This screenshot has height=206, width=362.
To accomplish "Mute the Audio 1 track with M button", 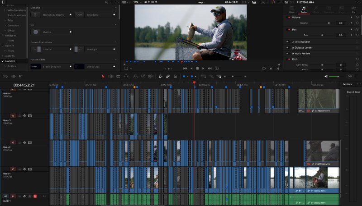I will point(35,197).
